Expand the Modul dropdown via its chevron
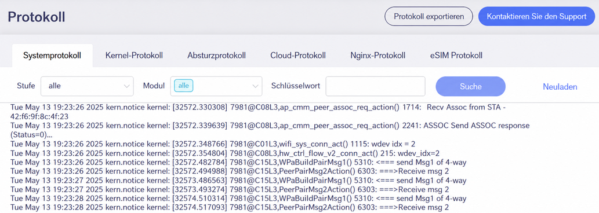The width and height of the screenshot is (599, 213). click(255, 86)
